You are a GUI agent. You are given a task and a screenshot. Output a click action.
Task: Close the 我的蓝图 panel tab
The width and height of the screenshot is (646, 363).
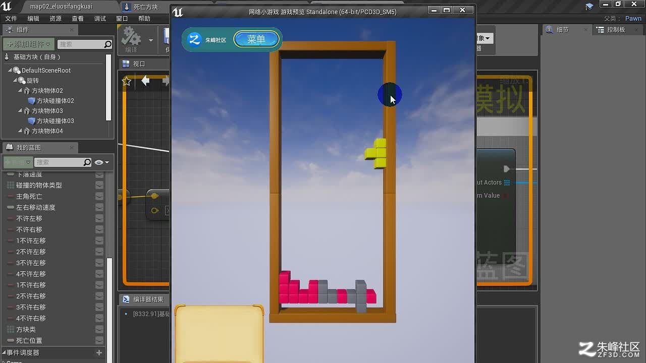(72, 147)
